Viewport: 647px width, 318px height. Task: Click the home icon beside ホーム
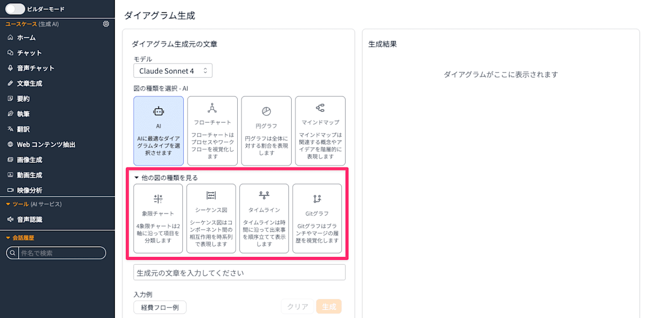tap(10, 38)
